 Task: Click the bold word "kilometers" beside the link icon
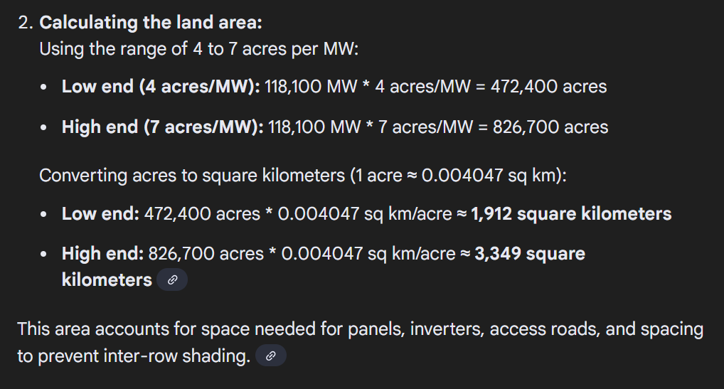click(x=107, y=280)
